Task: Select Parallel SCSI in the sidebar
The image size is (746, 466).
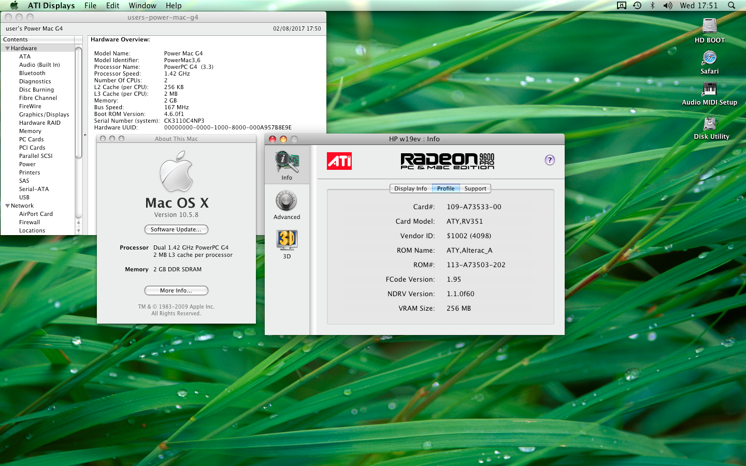Action: (x=36, y=156)
